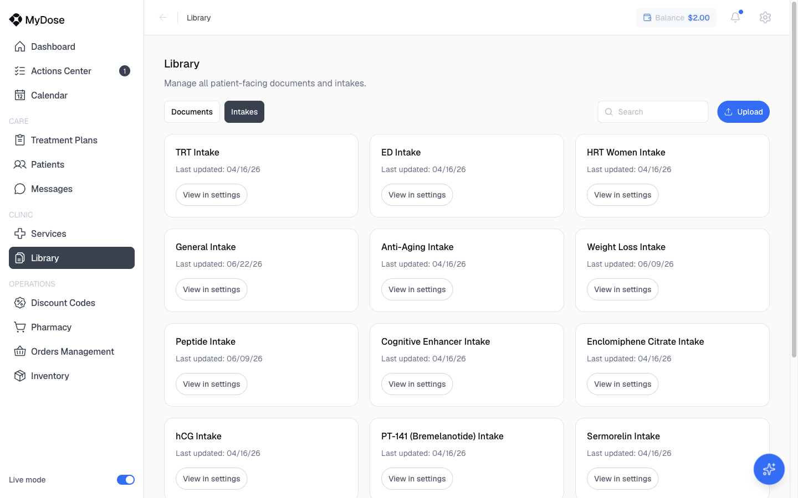Click the Treatment Plans clipboard icon

[20, 140]
